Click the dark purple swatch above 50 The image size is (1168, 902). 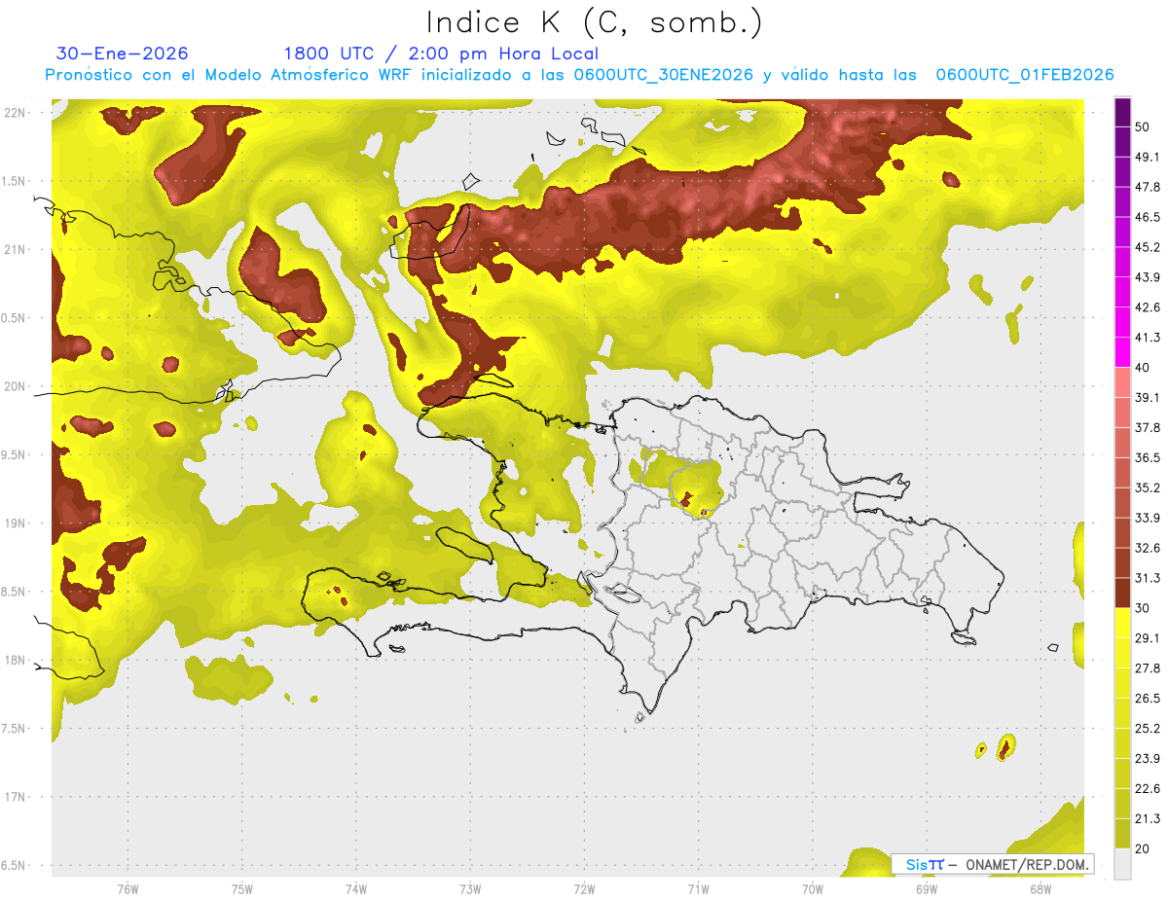(1122, 112)
